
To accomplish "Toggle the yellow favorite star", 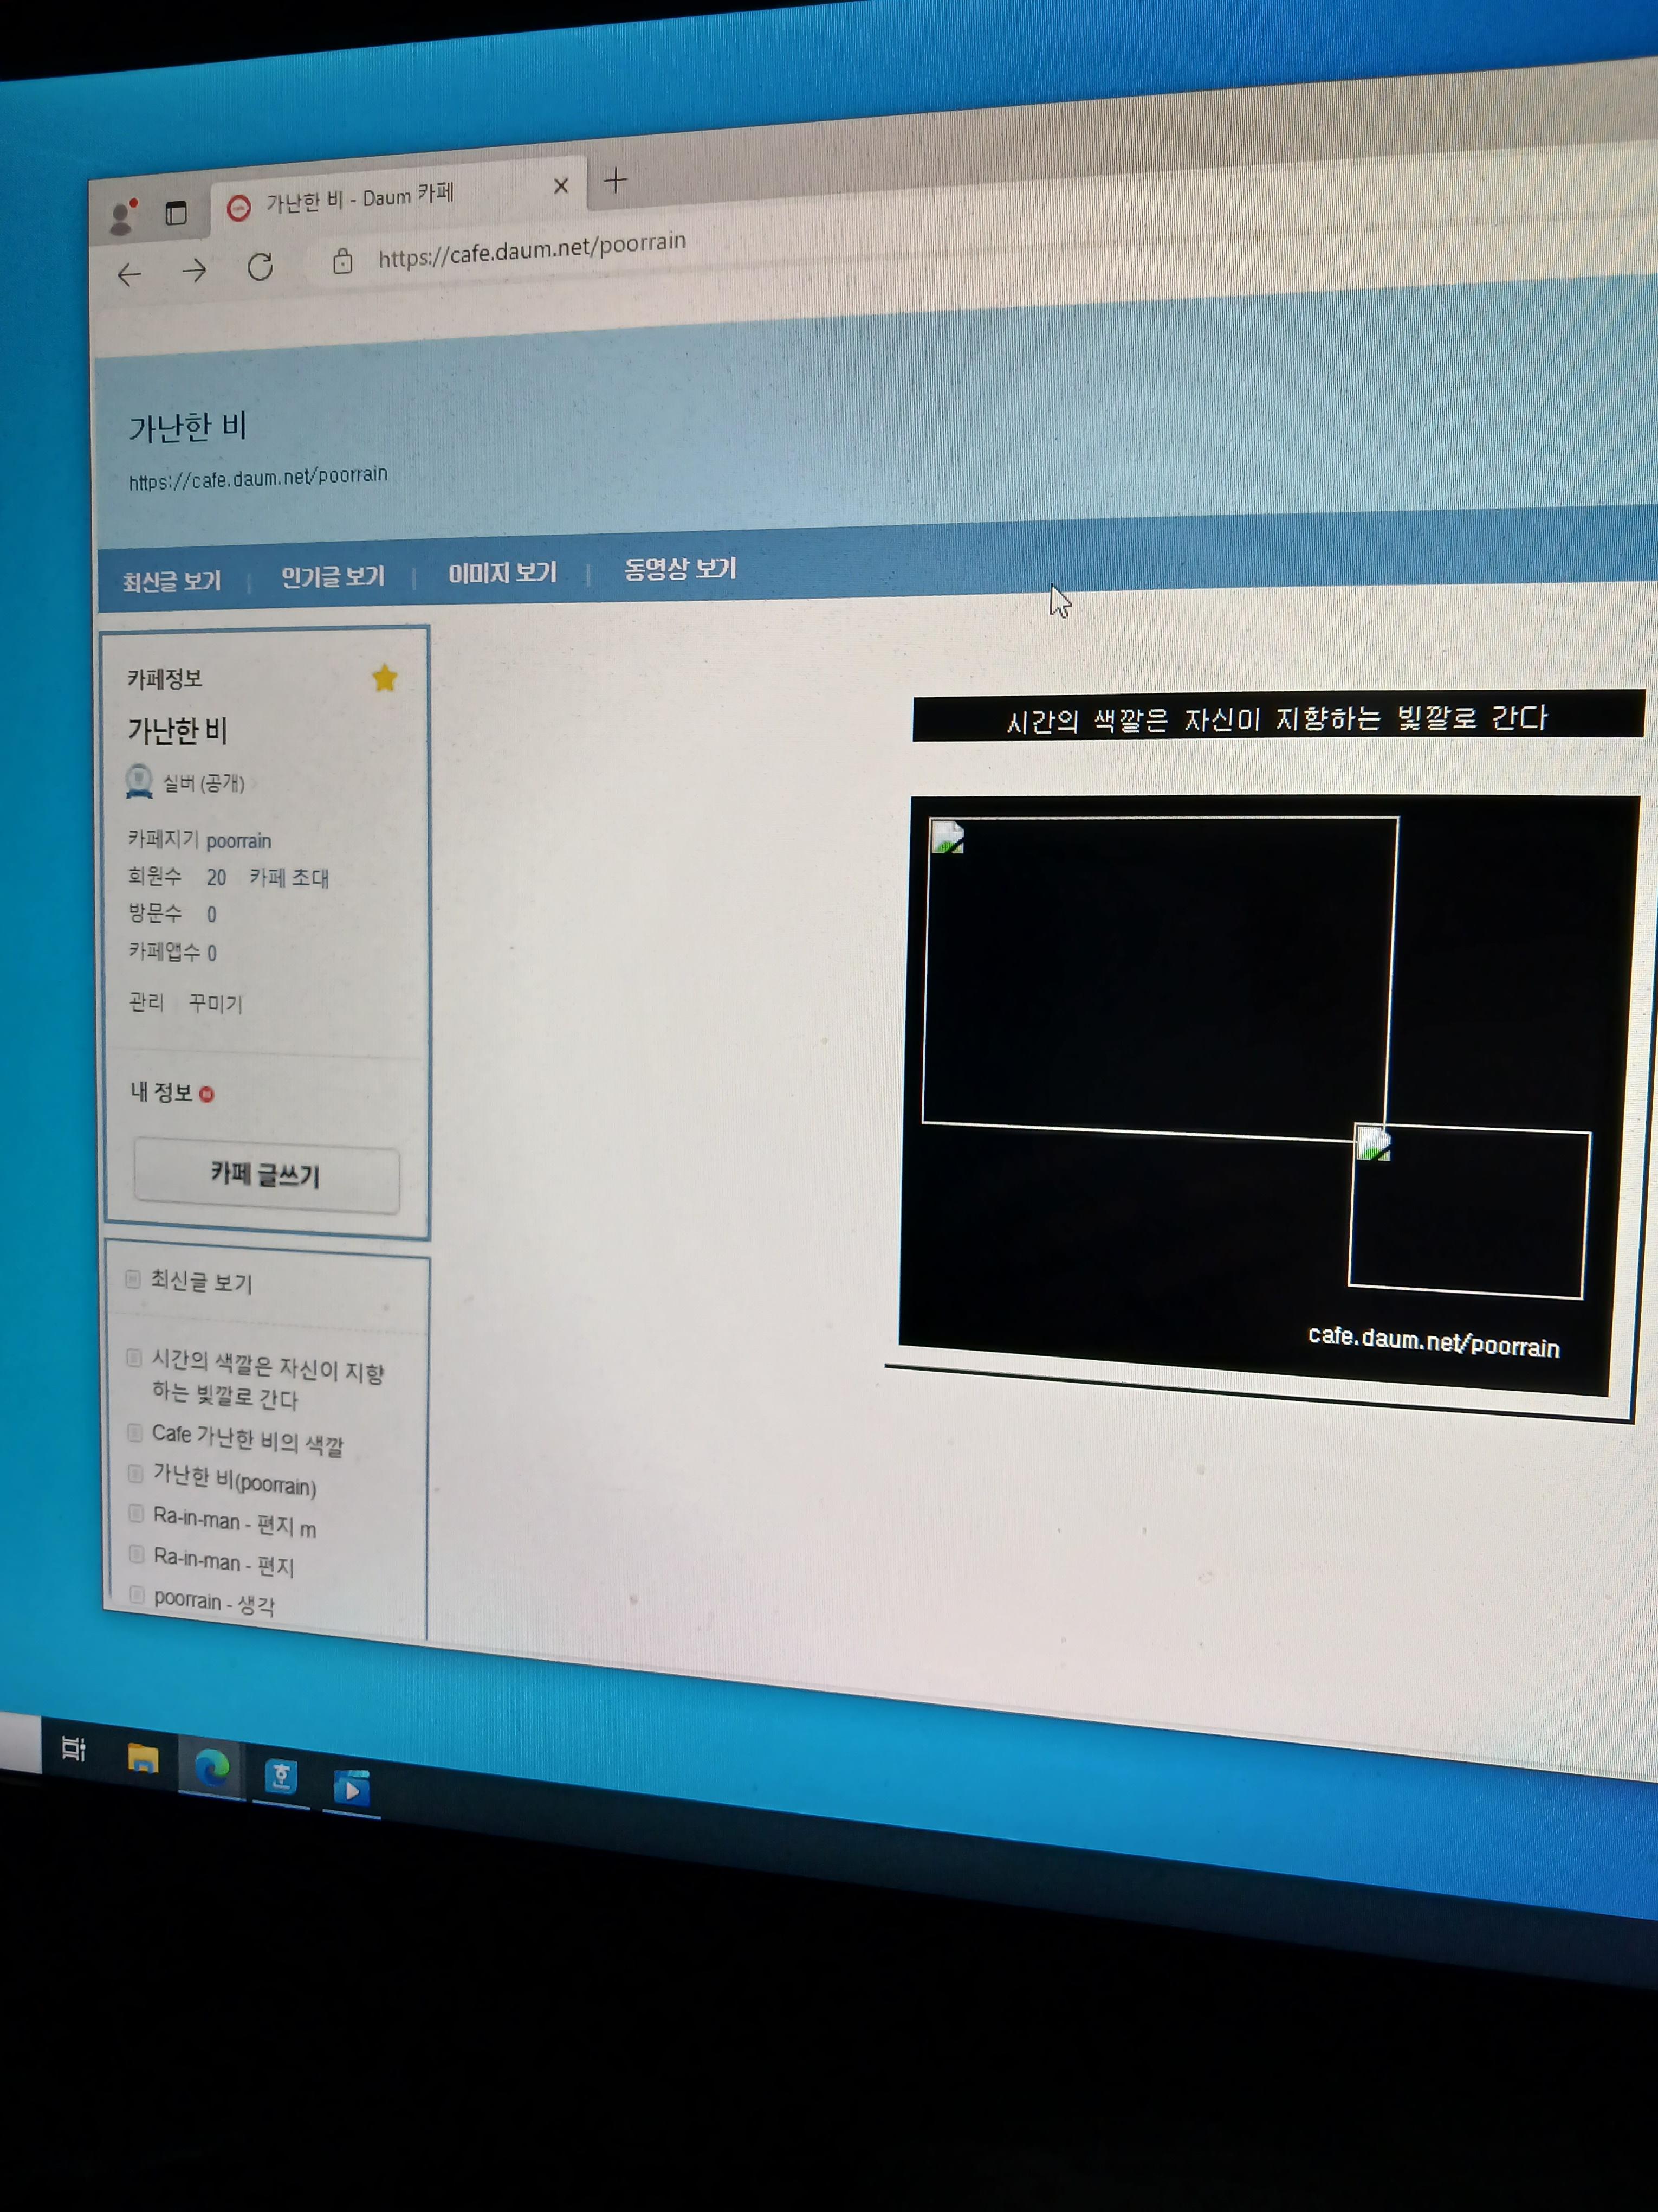I will coord(385,678).
